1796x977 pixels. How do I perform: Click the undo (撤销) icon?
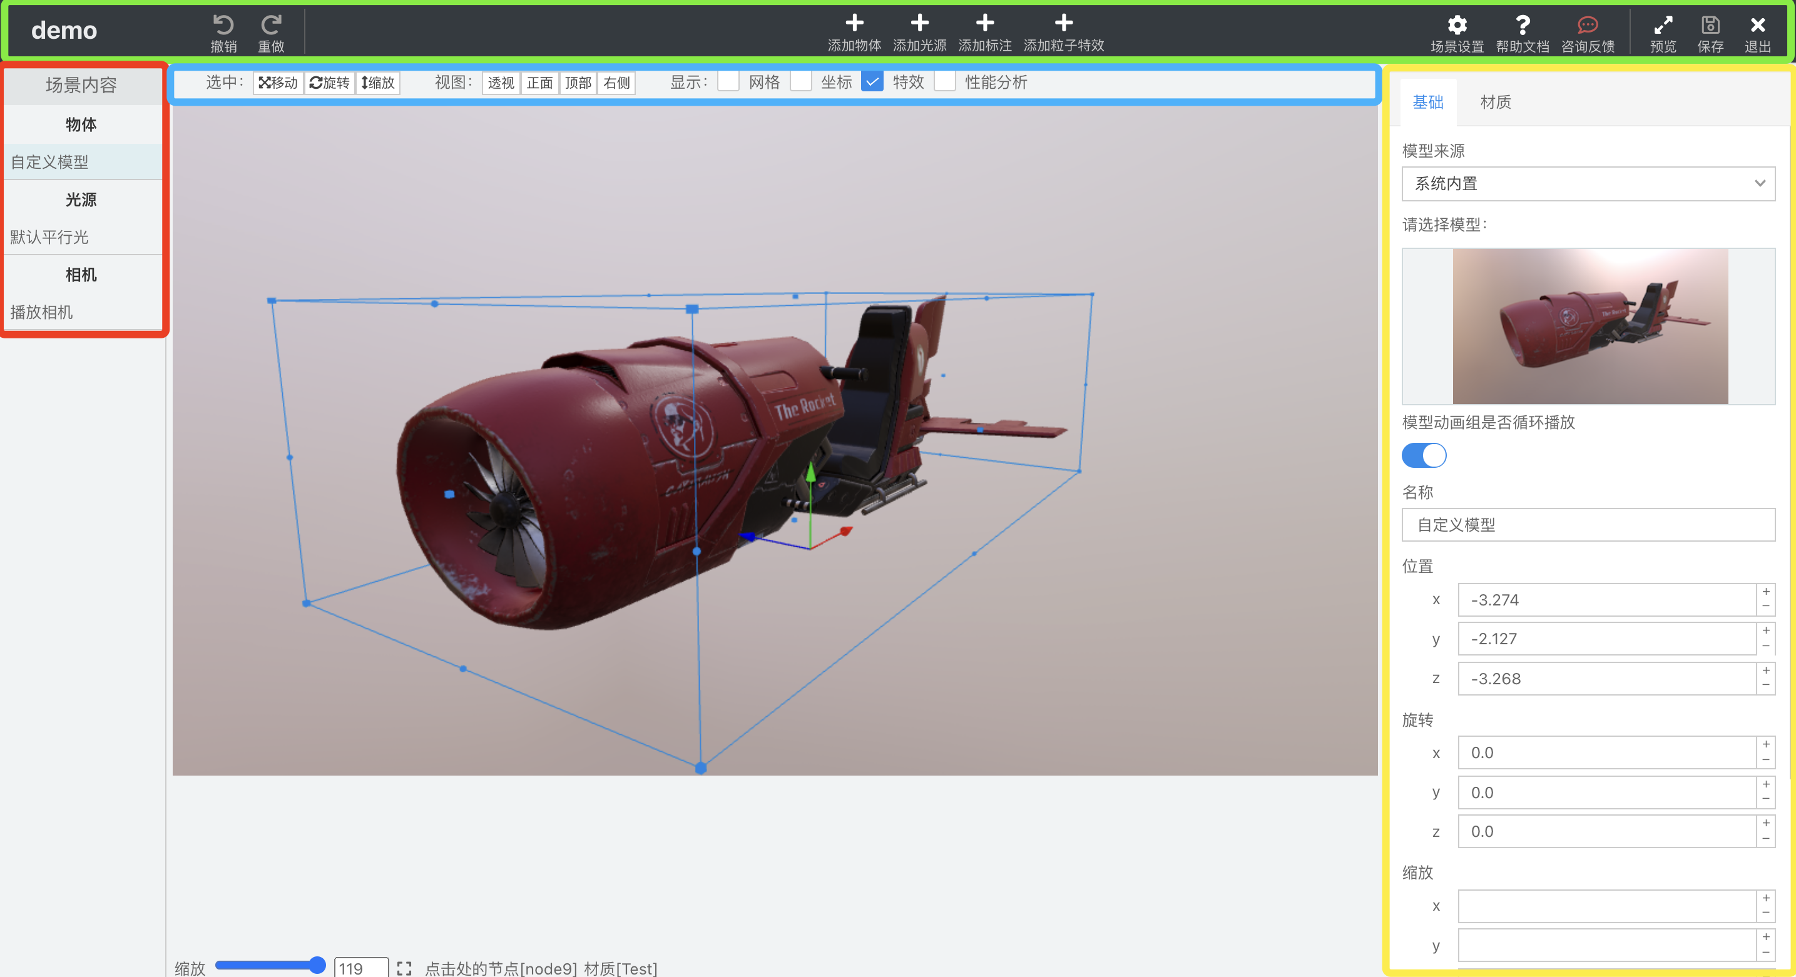tap(223, 25)
